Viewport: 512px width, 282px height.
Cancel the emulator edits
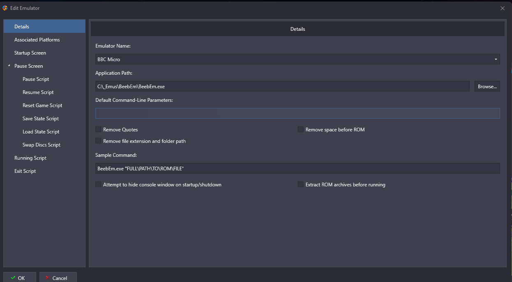(x=58, y=277)
